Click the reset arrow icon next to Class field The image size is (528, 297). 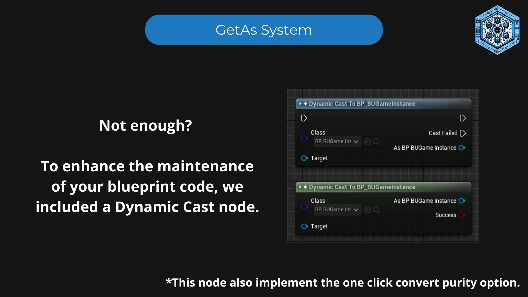click(367, 142)
